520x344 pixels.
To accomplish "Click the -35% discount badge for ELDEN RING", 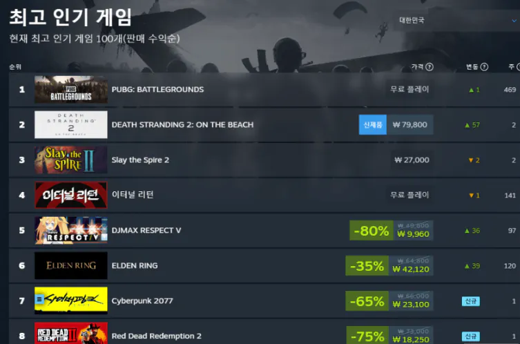I will click(x=367, y=266).
